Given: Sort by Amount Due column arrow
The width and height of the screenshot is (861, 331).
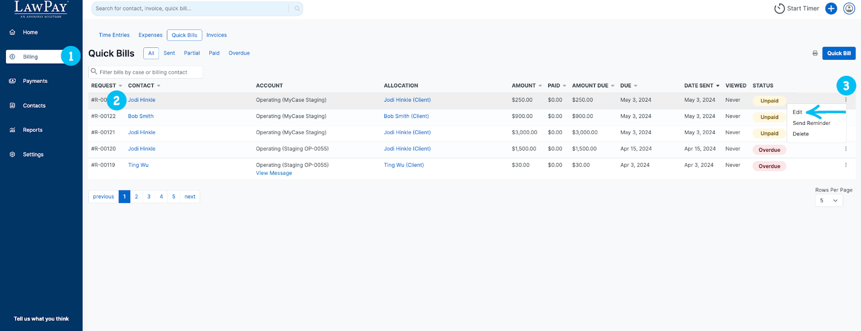Looking at the screenshot, I should tap(612, 86).
